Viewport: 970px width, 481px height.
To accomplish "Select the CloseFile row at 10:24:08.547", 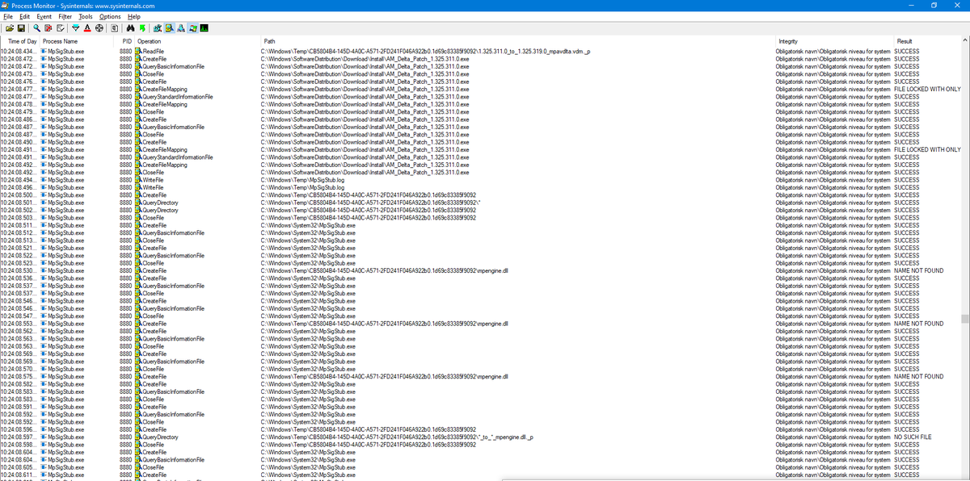I will tap(481, 316).
